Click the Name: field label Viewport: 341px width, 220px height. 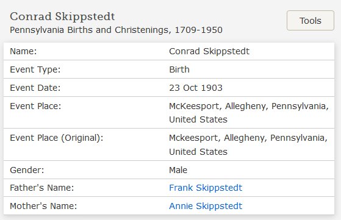tap(23, 51)
